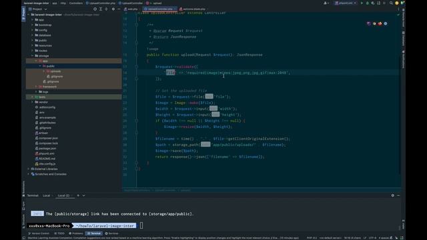Click the collapse all icon in Project toolbar

[106, 9]
